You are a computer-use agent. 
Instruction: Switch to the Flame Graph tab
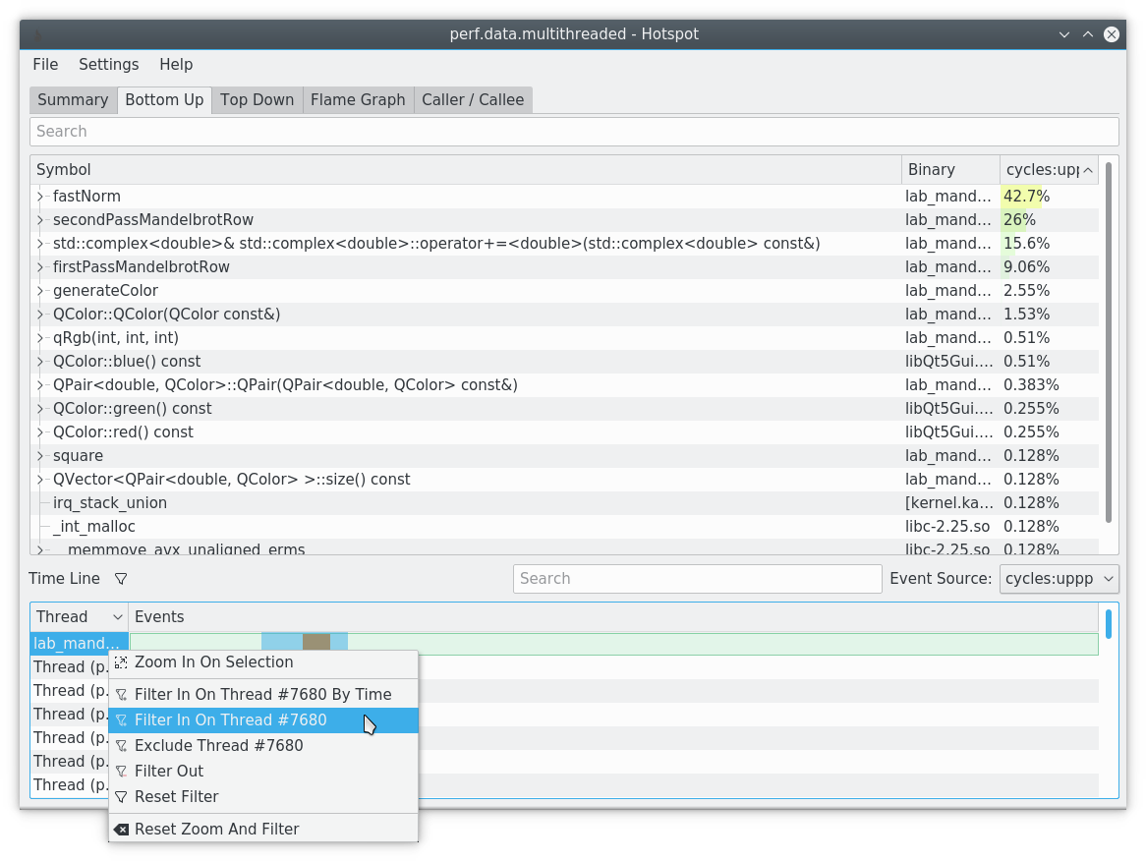click(x=357, y=99)
